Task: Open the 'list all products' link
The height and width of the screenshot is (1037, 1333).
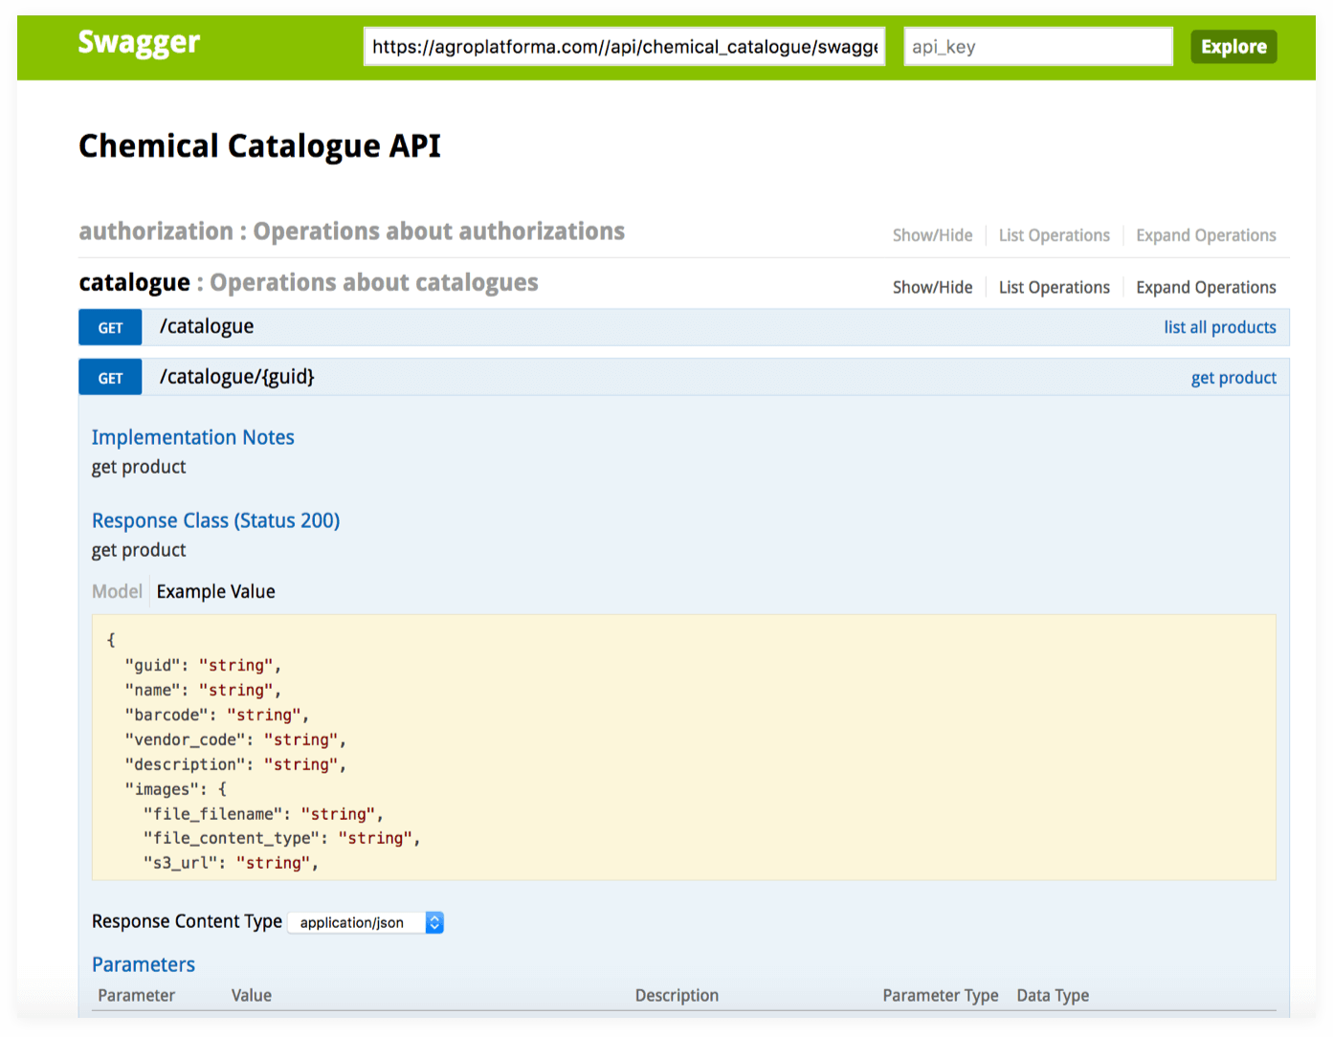Action: (x=1220, y=327)
